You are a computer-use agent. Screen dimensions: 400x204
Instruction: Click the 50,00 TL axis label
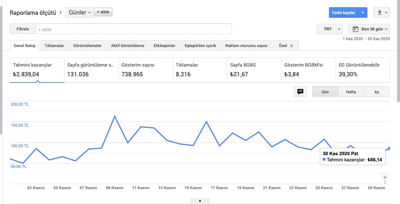click(18, 166)
